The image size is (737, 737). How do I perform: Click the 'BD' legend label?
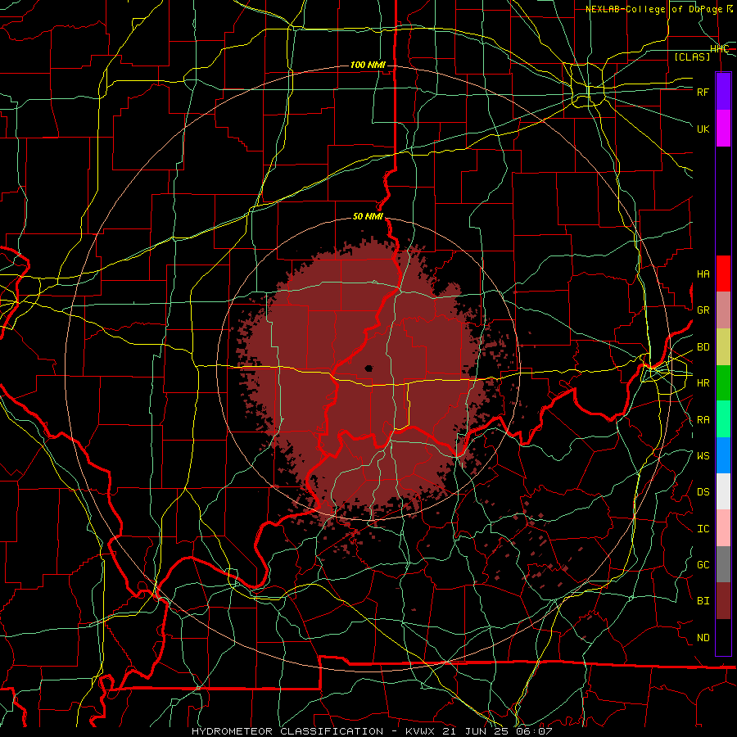703,347
